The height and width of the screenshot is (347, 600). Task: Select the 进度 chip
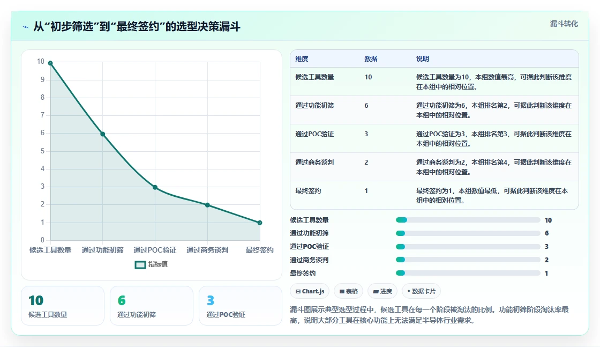point(382,291)
